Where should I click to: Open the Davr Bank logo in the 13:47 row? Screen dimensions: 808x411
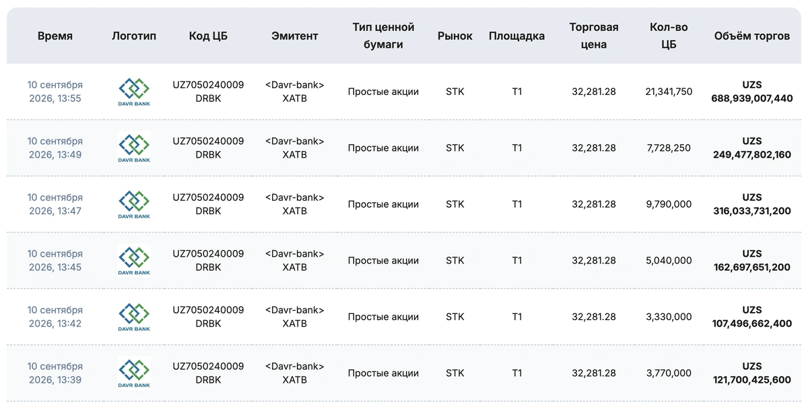pos(134,204)
